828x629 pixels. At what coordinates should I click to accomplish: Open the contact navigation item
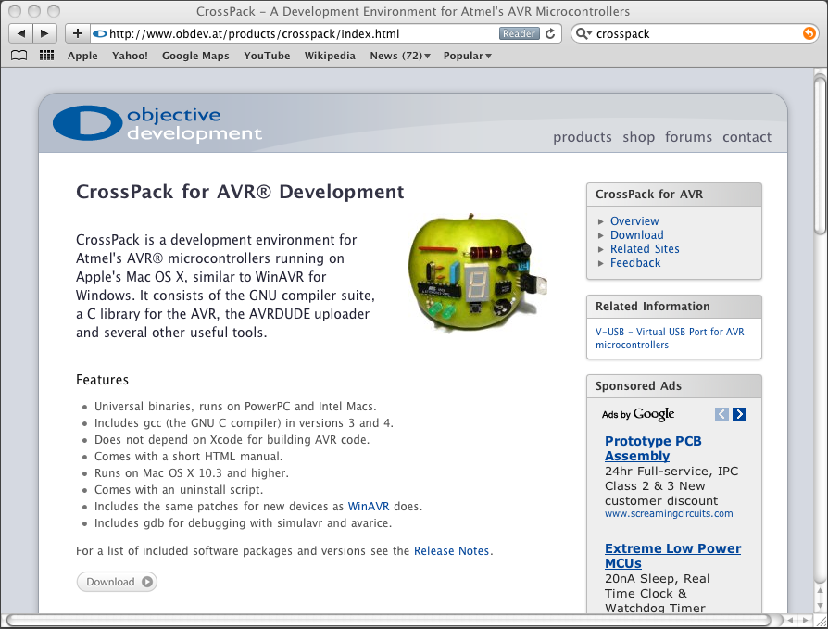coord(747,137)
